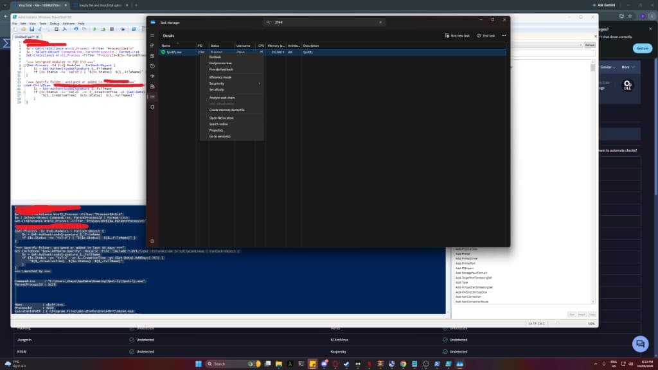This screenshot has width=658, height=370.
Task: Click Undo arrow in ISE toolbar
Action: click(76, 30)
